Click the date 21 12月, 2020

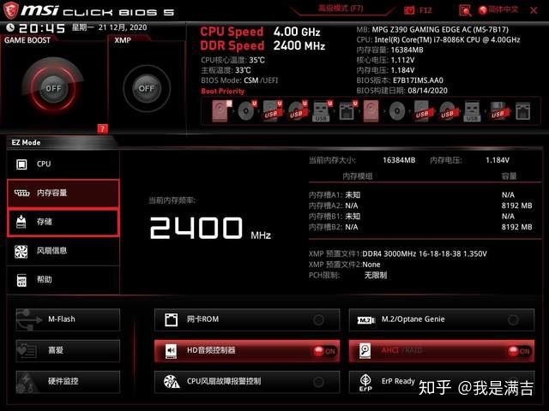click(123, 27)
